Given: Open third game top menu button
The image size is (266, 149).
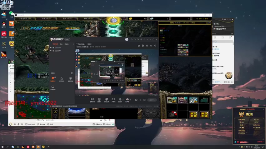Looking at the screenshot, I should (67, 19).
